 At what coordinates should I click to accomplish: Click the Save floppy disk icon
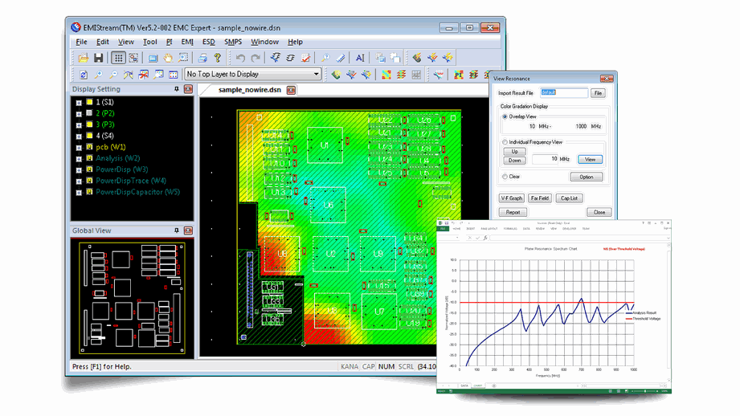coord(99,58)
